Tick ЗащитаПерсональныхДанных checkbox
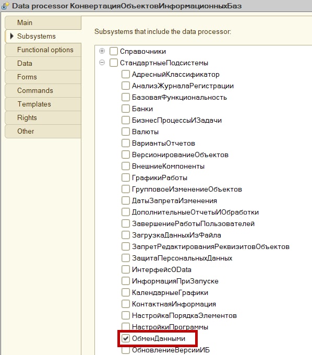 click(x=126, y=258)
